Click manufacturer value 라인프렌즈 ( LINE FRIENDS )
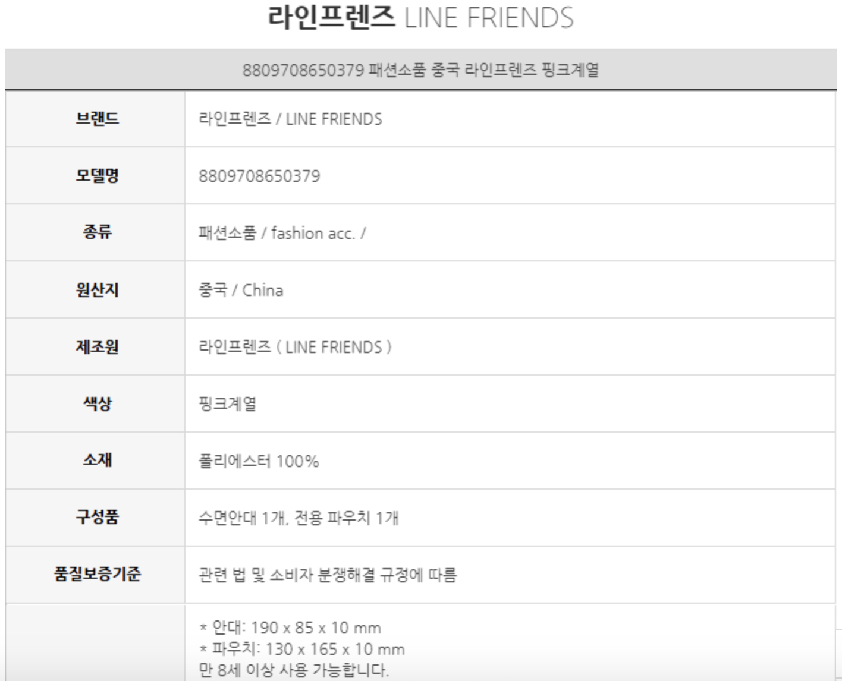This screenshot has width=842, height=681. (295, 348)
